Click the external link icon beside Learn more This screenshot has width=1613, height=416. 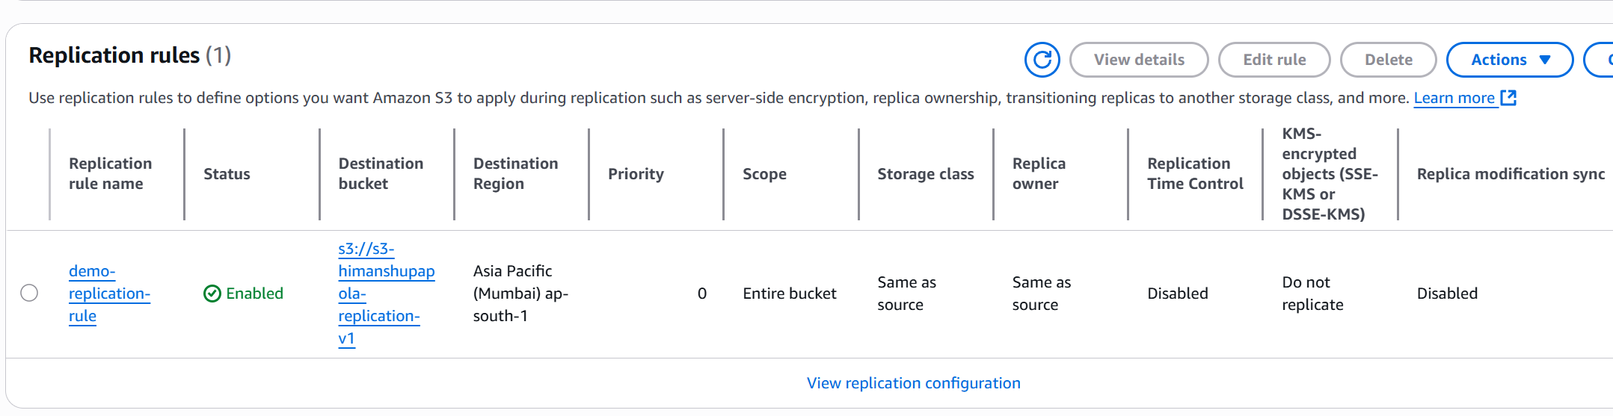[x=1508, y=98]
